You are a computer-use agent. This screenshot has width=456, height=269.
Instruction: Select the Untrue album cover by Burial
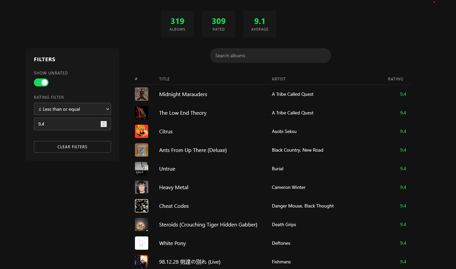[142, 169]
